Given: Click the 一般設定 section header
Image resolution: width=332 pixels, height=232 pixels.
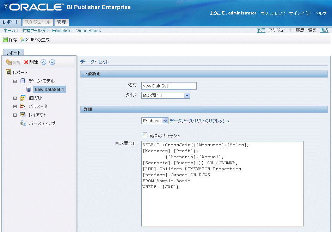Looking at the screenshot, I should (x=204, y=74).
